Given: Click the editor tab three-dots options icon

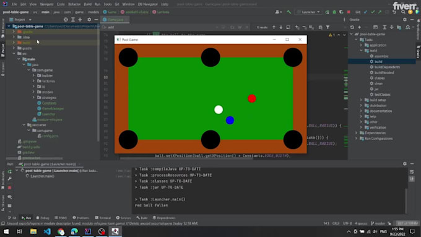Looking at the screenshot, I should pyautogui.click(x=344, y=20).
